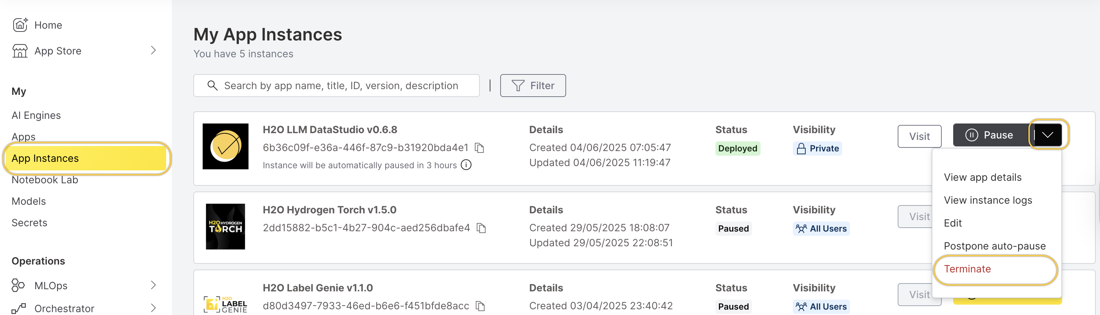Image resolution: width=1100 pixels, height=315 pixels.
Task: Click the Home icon in sidebar
Action: coord(20,25)
